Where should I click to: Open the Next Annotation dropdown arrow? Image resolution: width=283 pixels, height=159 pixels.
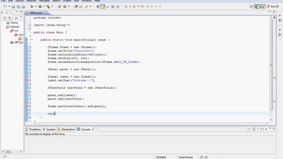pos(130,7)
